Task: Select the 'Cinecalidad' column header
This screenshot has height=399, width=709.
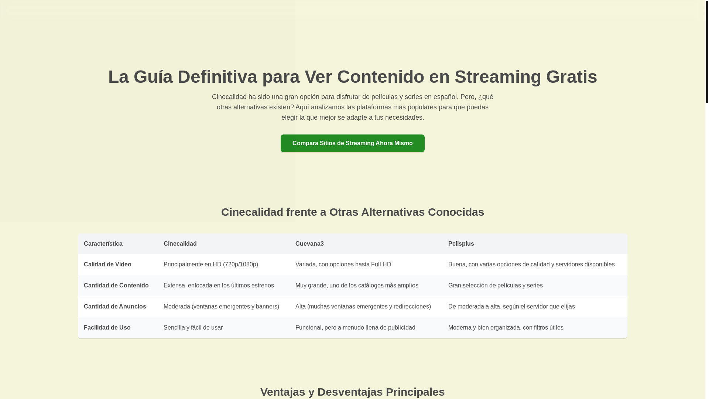Action: pos(223,244)
